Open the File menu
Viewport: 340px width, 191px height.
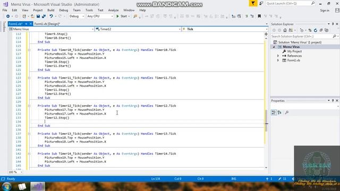point(5,10)
